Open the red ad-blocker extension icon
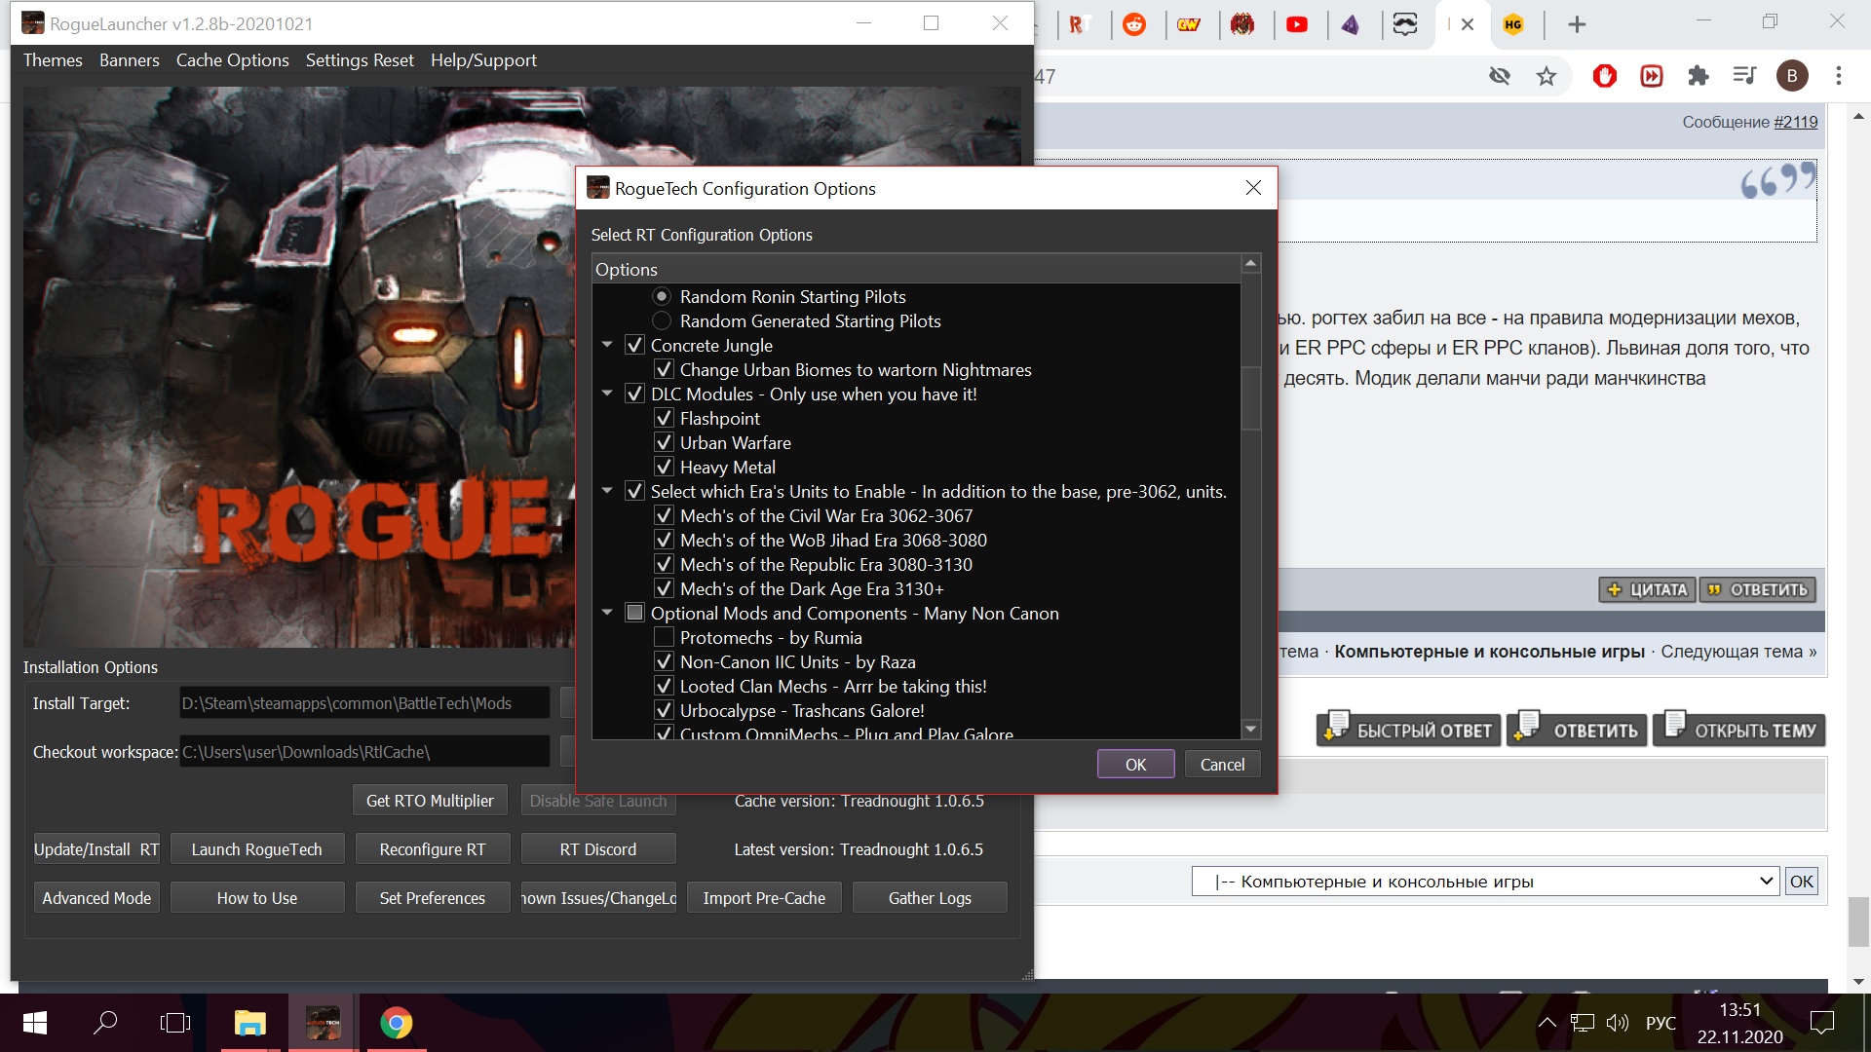The height and width of the screenshot is (1052, 1871). tap(1605, 76)
